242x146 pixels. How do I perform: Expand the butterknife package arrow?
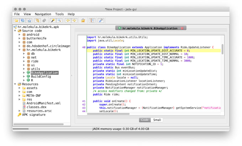coord(20,38)
